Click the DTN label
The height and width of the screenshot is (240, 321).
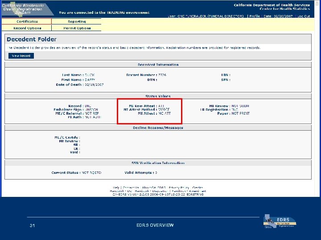tap(152, 80)
